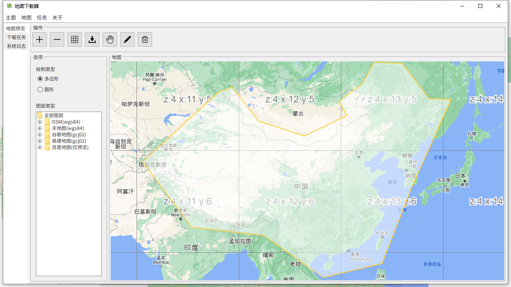Click the Hong Kong label on the map
The height and width of the screenshot is (287, 511).
(361, 259)
